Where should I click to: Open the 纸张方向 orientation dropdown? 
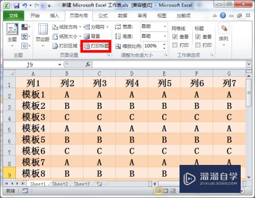point(66,27)
